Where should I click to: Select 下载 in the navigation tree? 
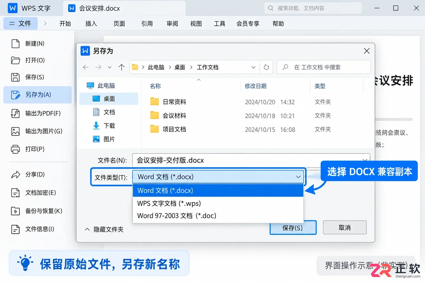pos(109,126)
